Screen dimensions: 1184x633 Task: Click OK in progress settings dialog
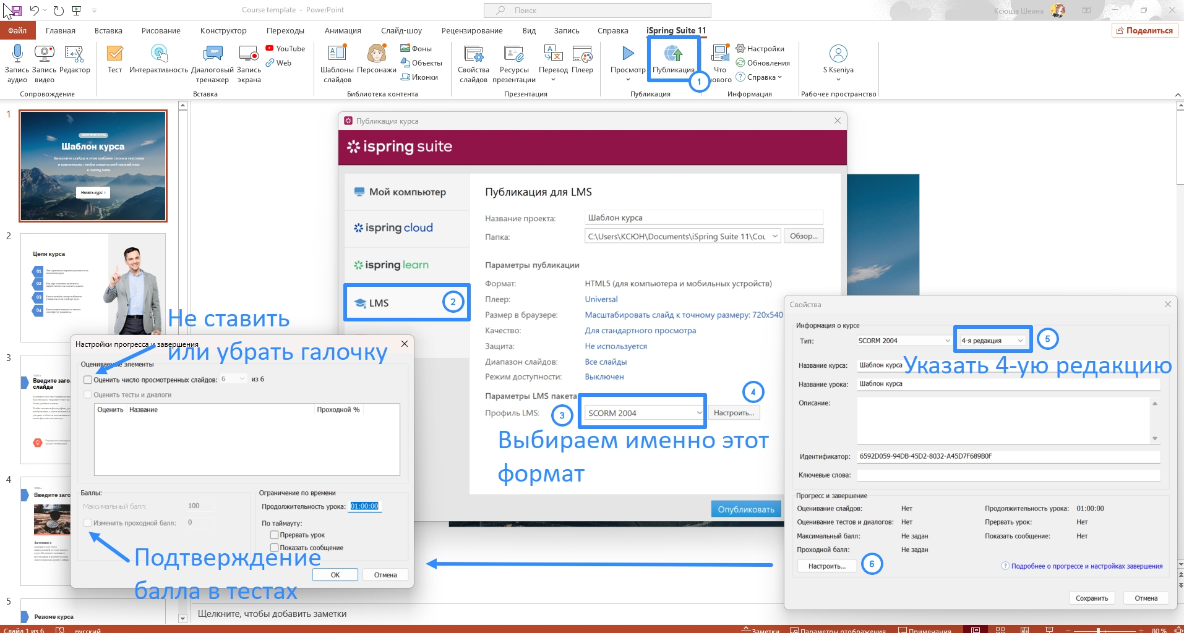(335, 575)
